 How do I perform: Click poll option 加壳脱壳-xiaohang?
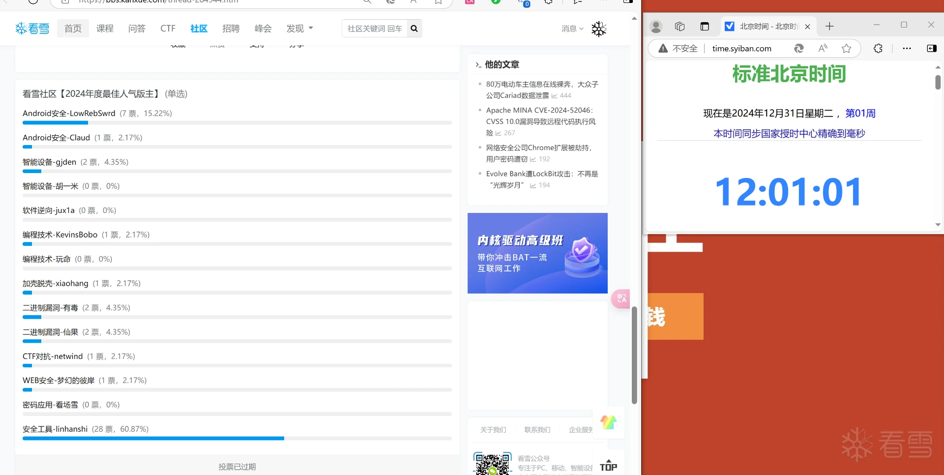tap(56, 284)
